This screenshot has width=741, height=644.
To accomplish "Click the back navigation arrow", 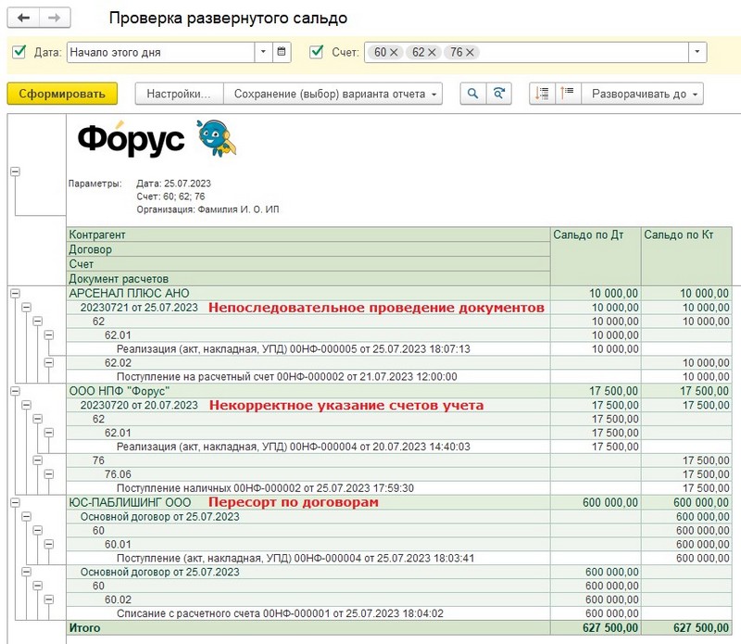I will [24, 19].
